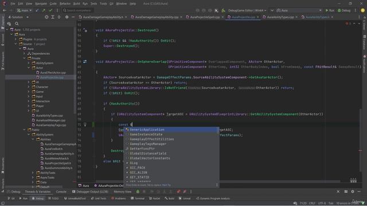Click the update project (blue arrow) icon
Viewport: 367px width, 206px height.
click(37, 10)
